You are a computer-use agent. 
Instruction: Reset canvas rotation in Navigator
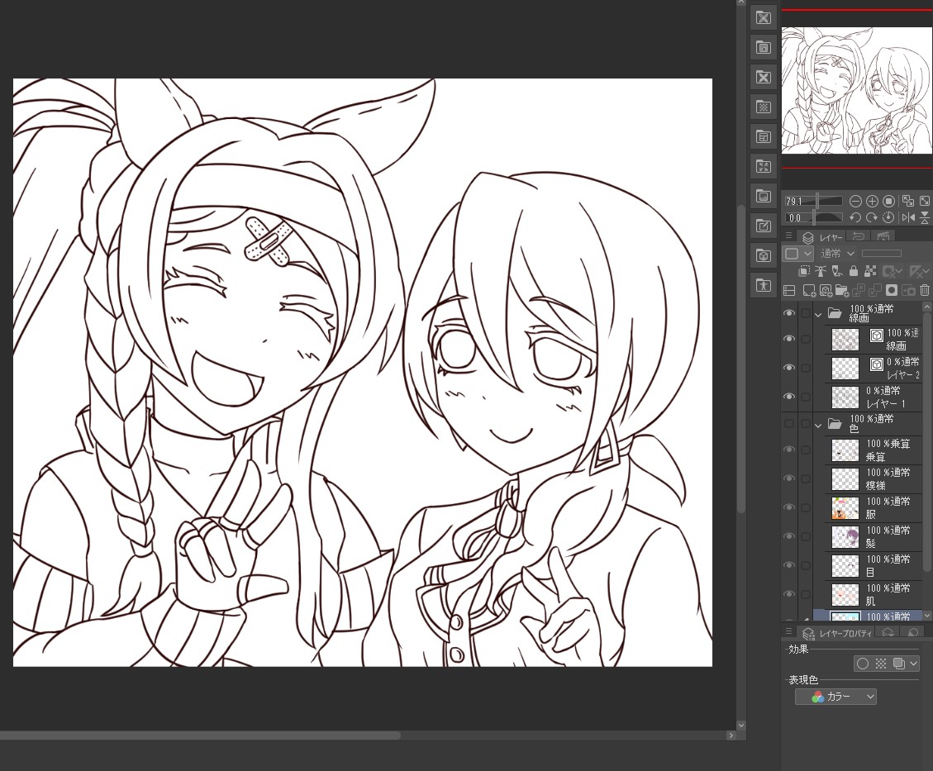888,217
